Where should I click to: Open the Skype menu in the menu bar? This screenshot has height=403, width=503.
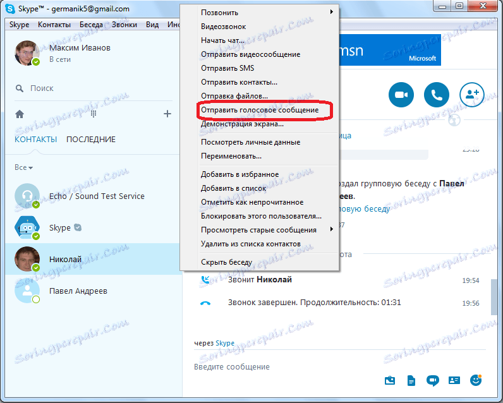(19, 25)
